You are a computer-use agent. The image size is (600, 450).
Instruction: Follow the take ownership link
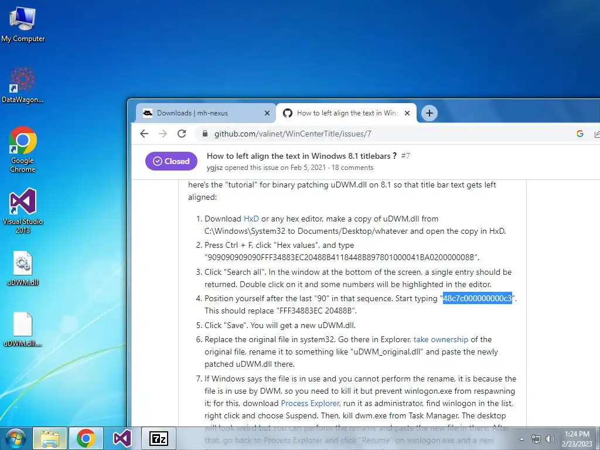441,339
